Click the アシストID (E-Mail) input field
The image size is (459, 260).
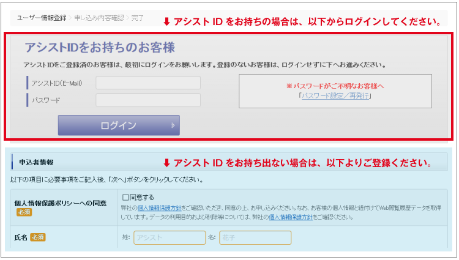[148, 83]
